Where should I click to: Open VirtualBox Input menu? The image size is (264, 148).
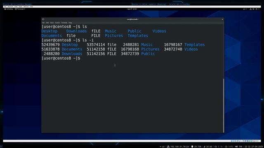pyautogui.click(x=21, y=7)
